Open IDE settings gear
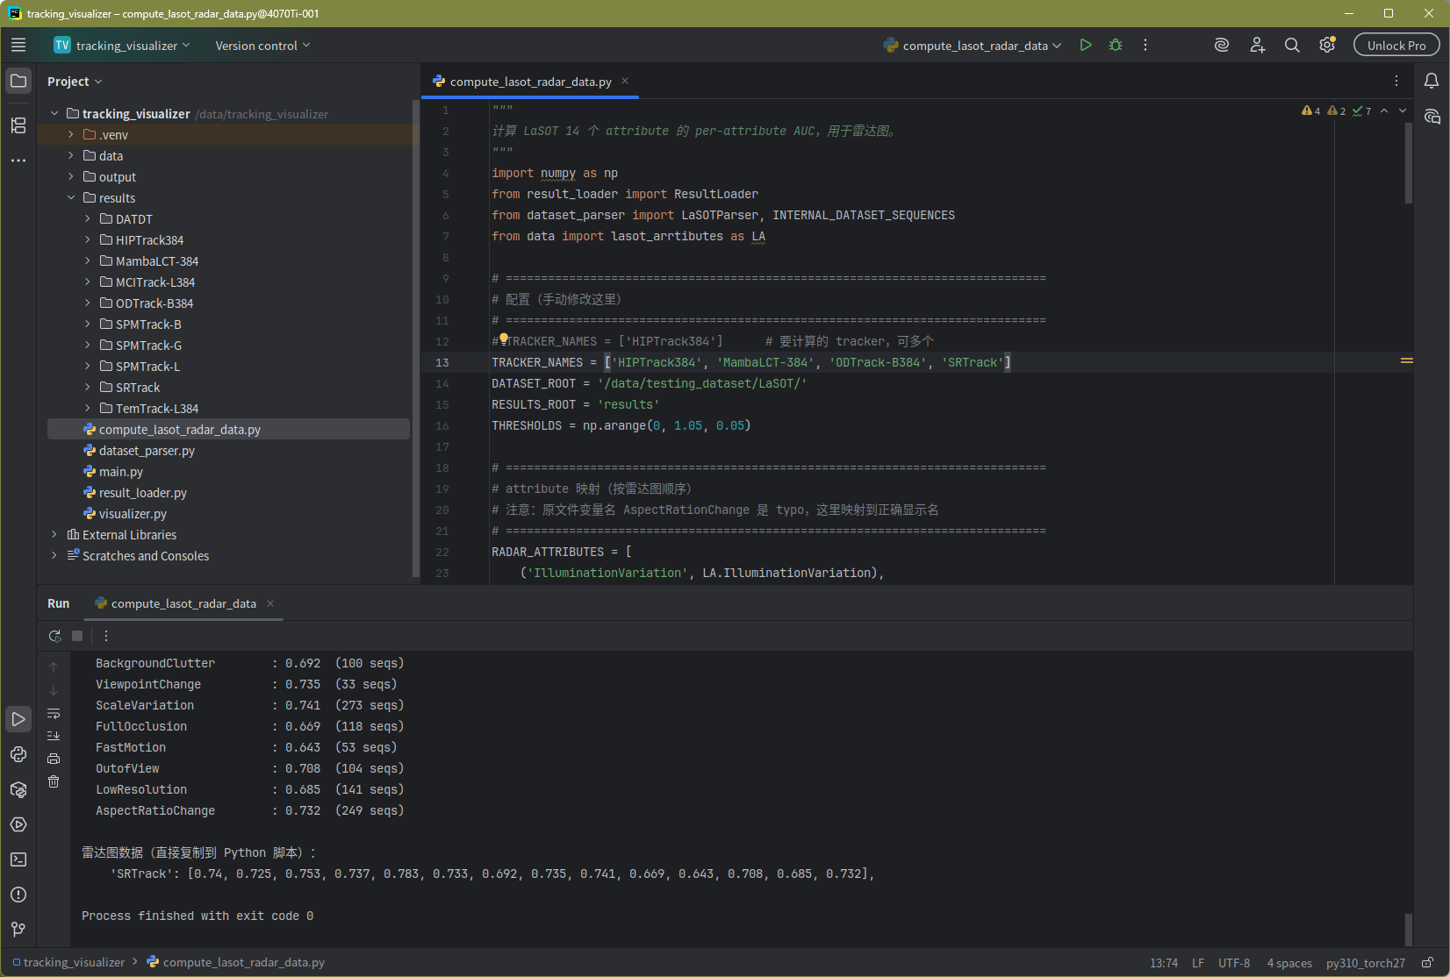This screenshot has height=977, width=1450. (1327, 45)
